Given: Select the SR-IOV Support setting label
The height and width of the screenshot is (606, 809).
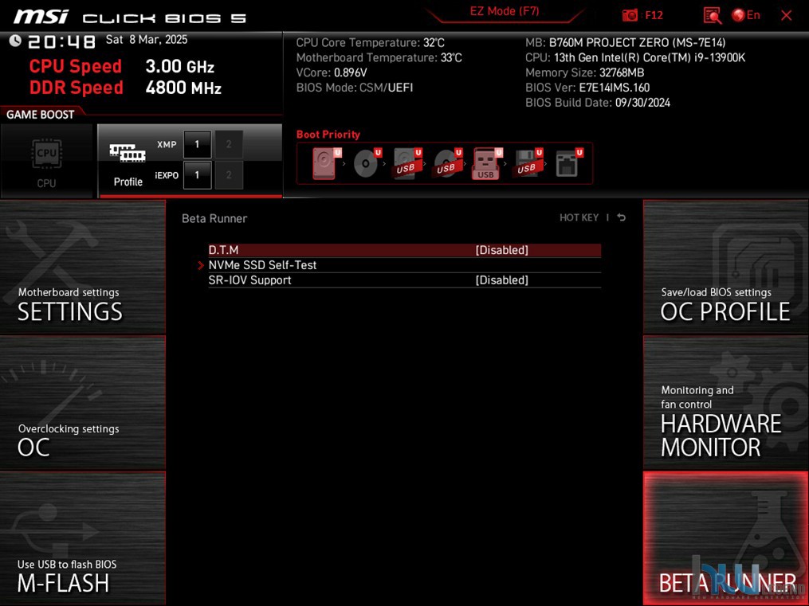Looking at the screenshot, I should pos(249,280).
